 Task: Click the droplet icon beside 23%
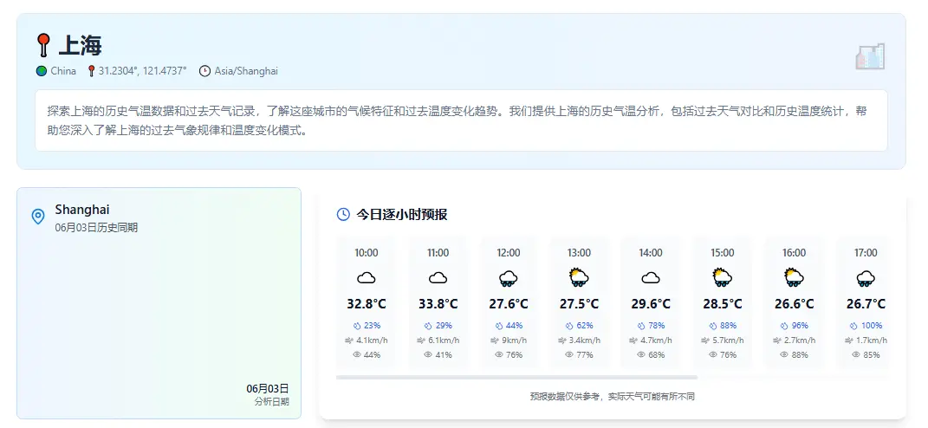pyautogui.click(x=357, y=326)
